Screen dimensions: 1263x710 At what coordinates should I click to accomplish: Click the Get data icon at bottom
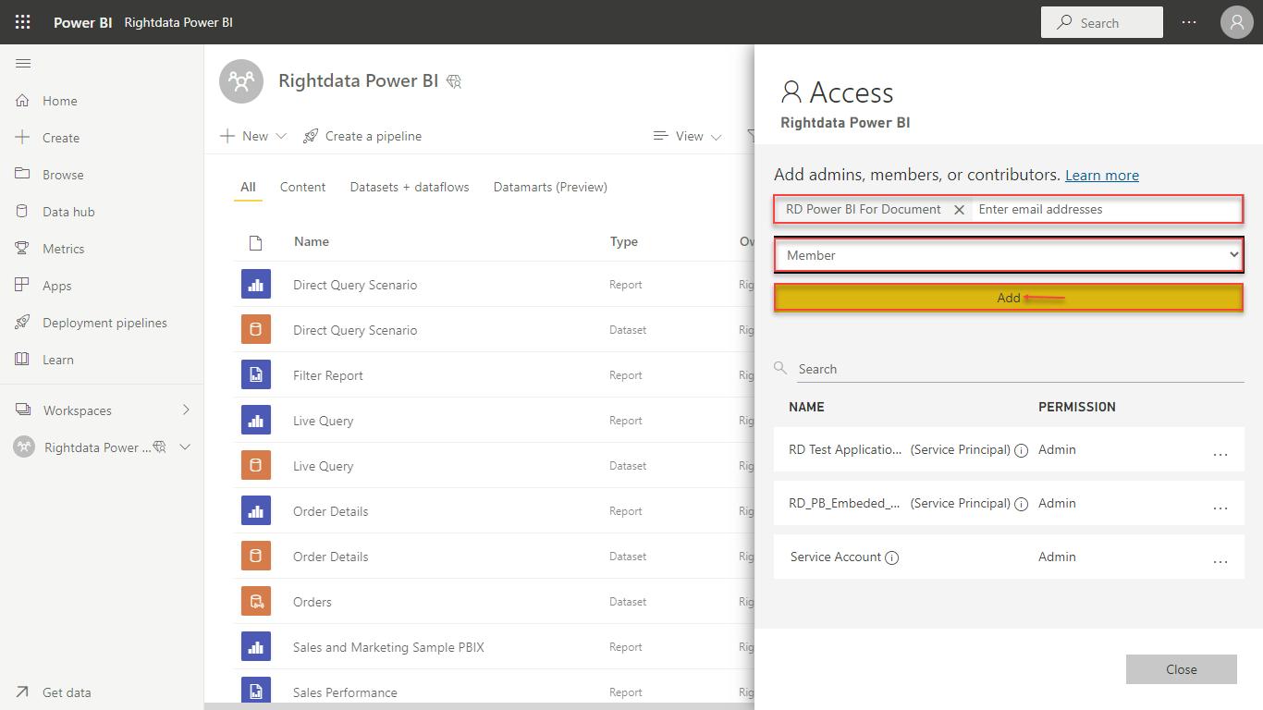pyautogui.click(x=23, y=692)
